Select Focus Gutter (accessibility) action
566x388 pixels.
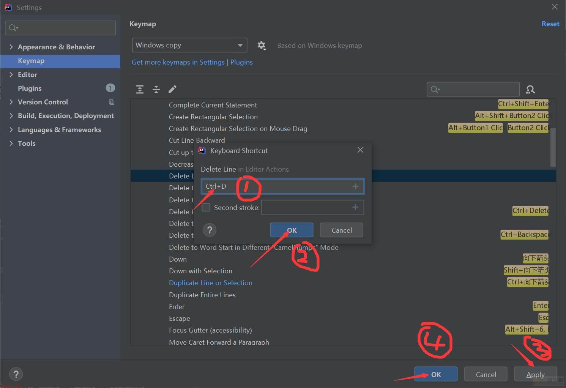click(x=210, y=330)
